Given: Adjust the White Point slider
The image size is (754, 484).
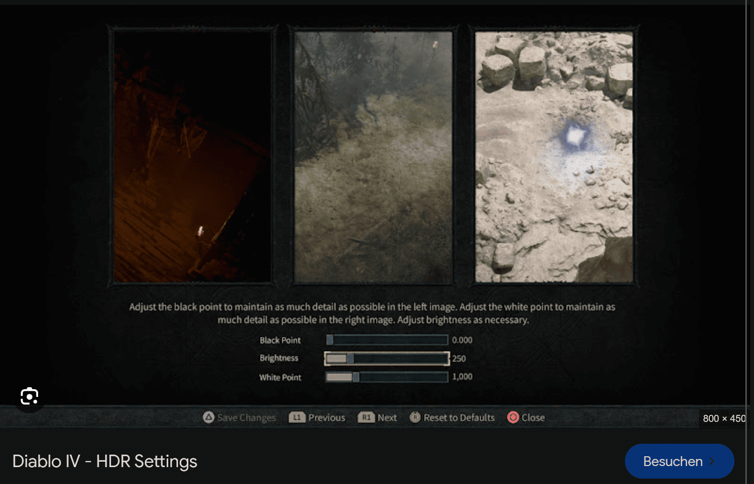Looking at the screenshot, I should click(387, 377).
